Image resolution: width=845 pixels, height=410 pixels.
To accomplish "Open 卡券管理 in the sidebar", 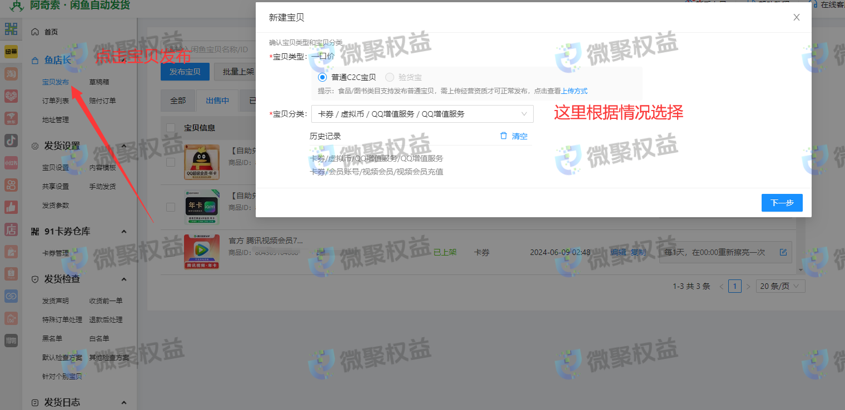I will pyautogui.click(x=56, y=253).
